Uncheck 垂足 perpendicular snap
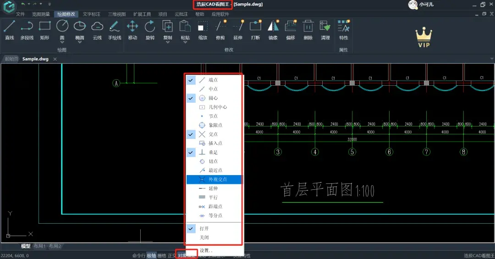 pyautogui.click(x=214, y=152)
